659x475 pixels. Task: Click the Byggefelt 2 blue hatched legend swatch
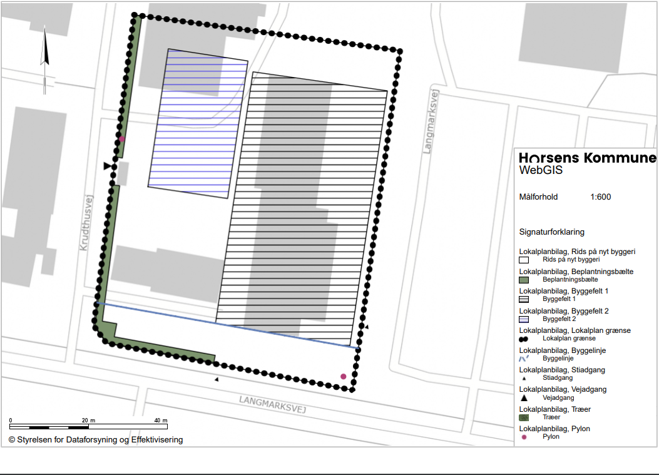pos(524,319)
